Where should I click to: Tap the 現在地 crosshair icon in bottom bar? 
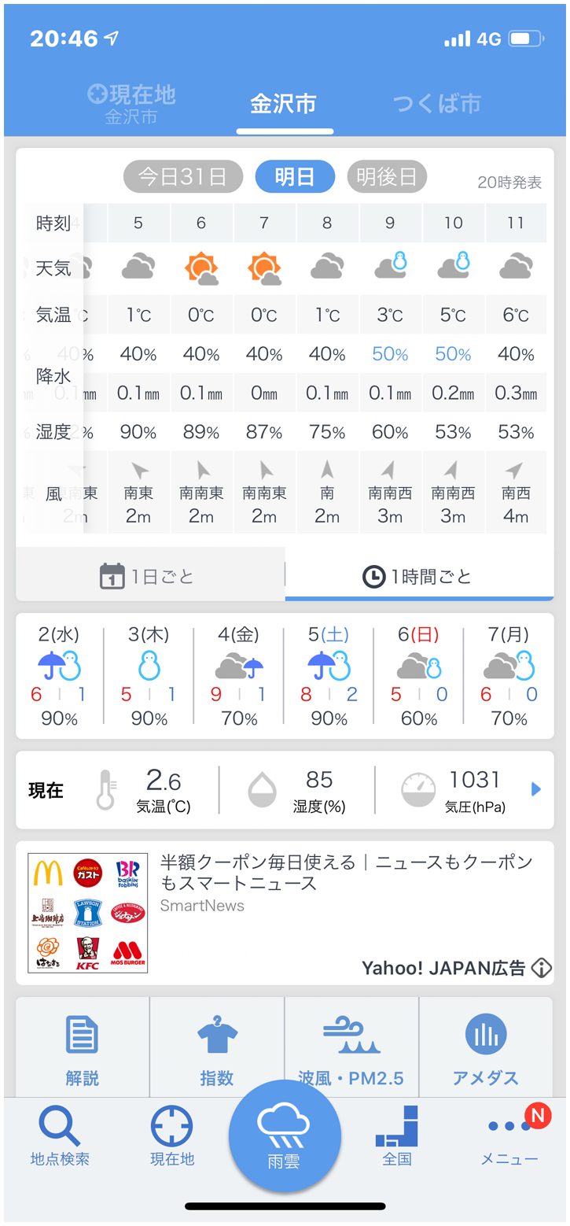click(x=171, y=1128)
